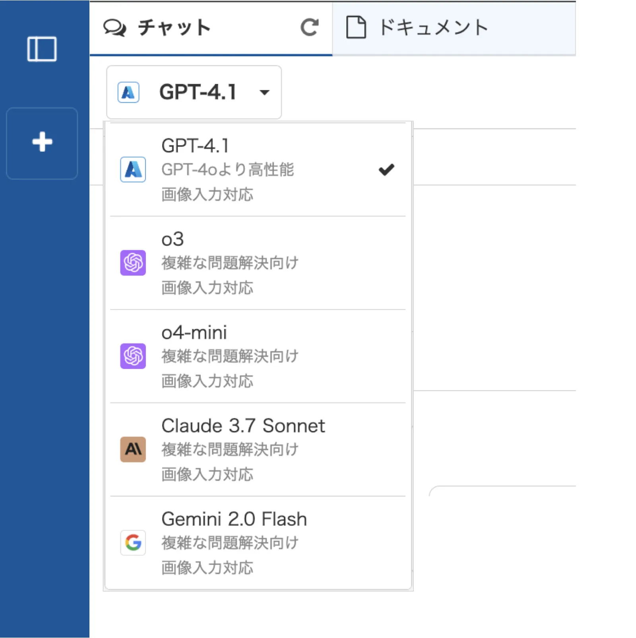Pick Gemini 2.0 Flash model

coord(258,543)
